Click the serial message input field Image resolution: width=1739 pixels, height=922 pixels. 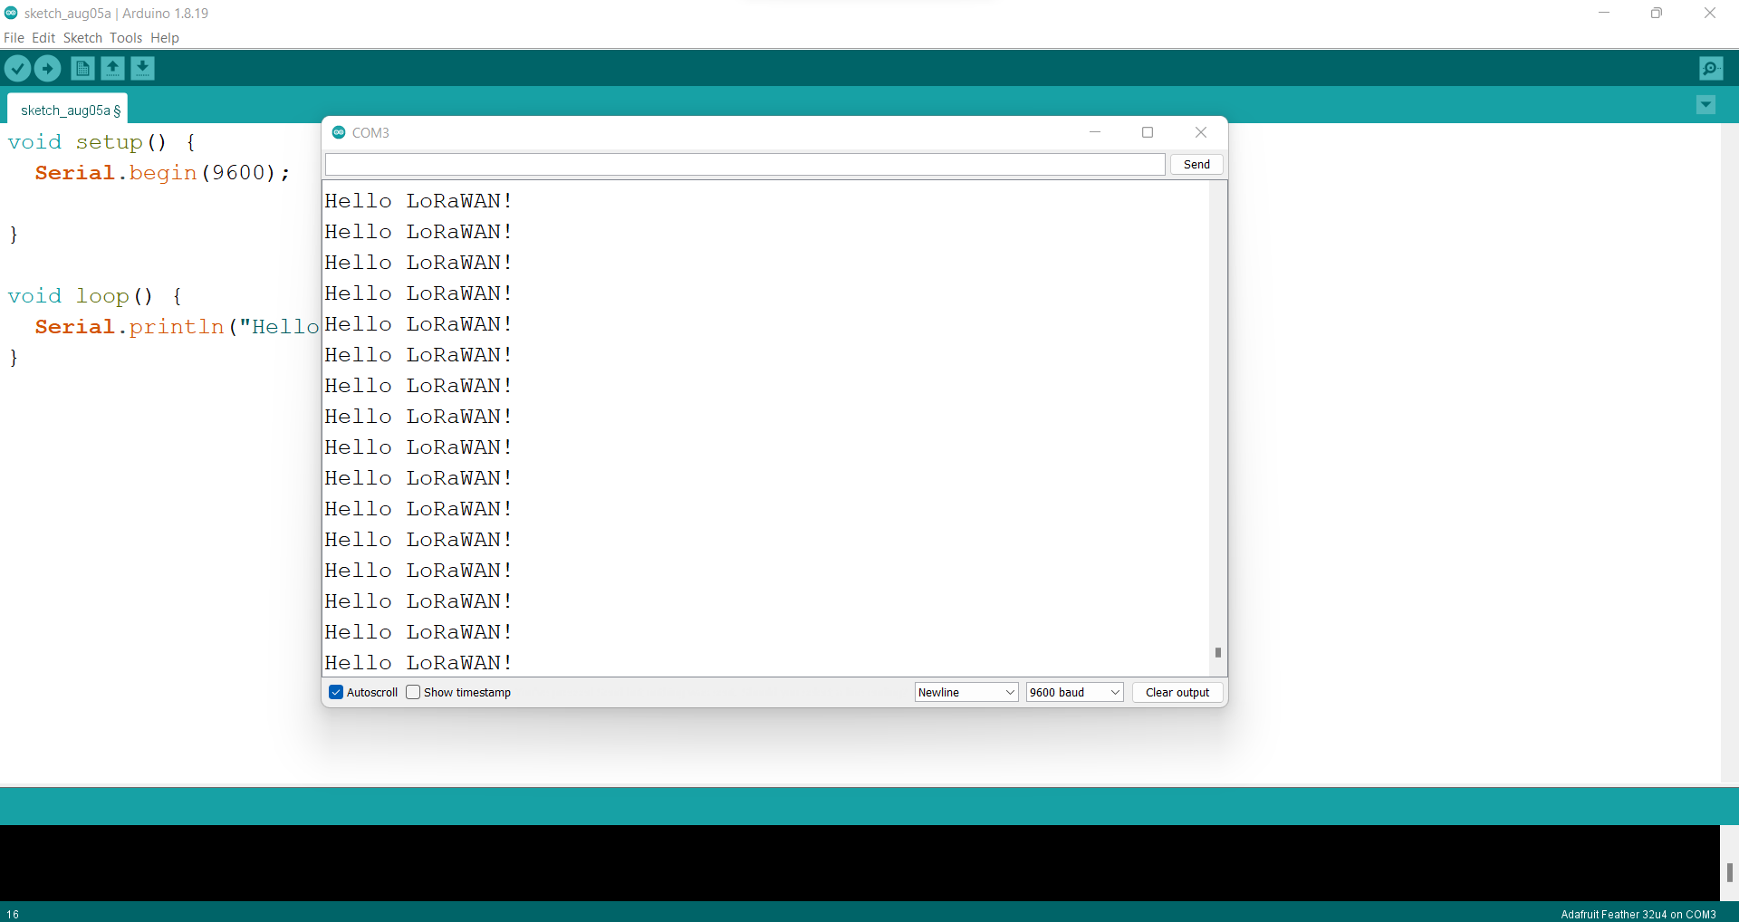point(743,164)
